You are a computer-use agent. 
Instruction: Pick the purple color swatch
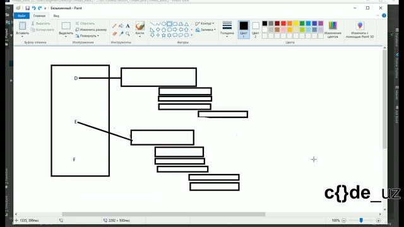coord(321,23)
